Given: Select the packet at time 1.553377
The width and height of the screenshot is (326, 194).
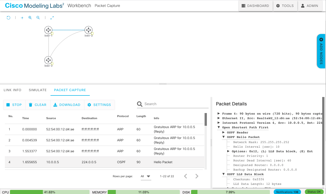Looking at the screenshot, I should tap(105, 151).
